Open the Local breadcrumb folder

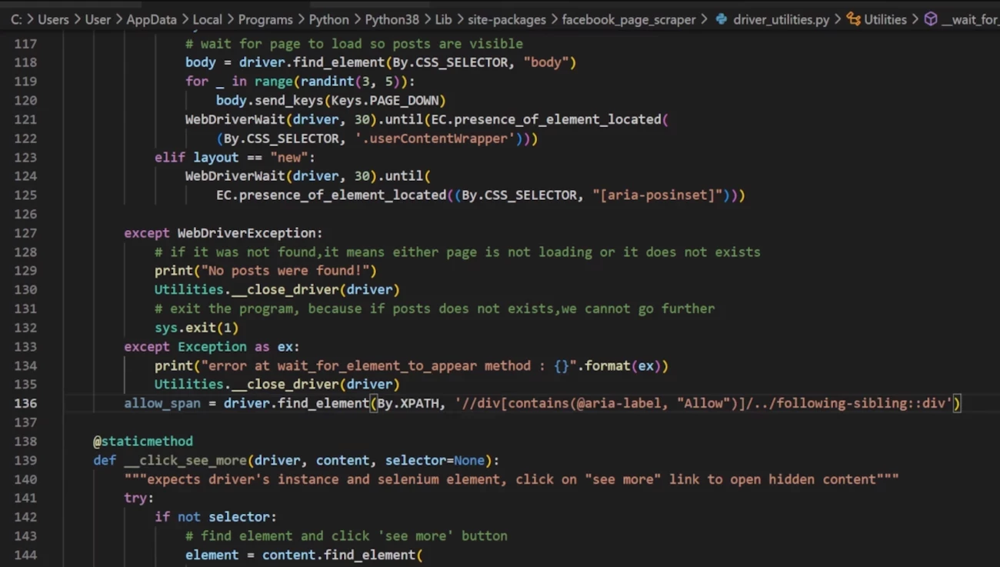pos(207,19)
